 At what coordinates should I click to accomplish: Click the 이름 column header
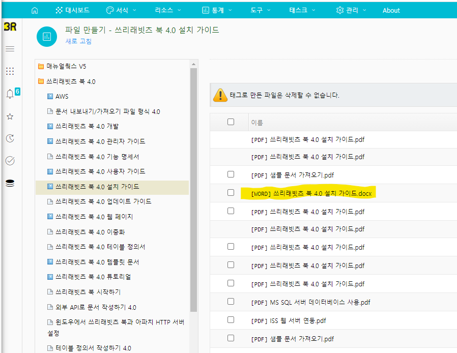(x=257, y=123)
